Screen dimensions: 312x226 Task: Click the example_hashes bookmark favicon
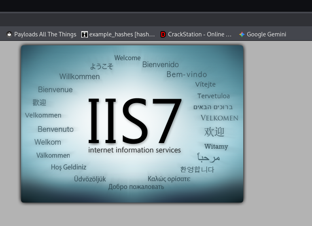coord(84,34)
